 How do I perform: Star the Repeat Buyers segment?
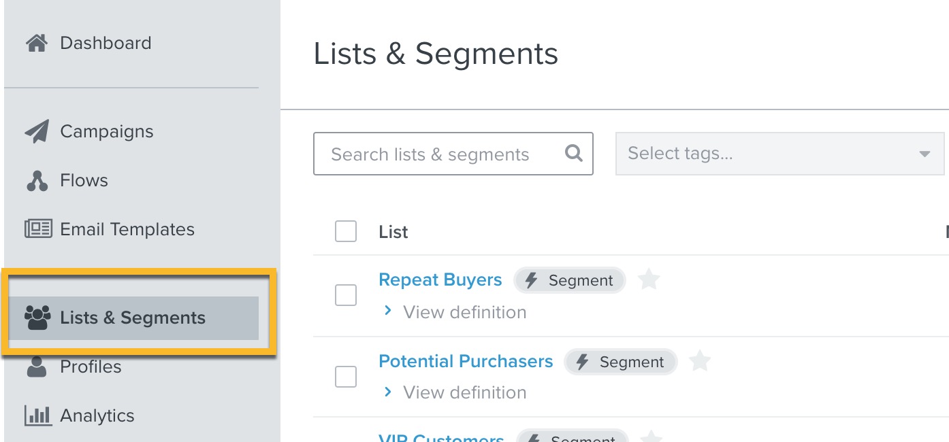point(649,279)
